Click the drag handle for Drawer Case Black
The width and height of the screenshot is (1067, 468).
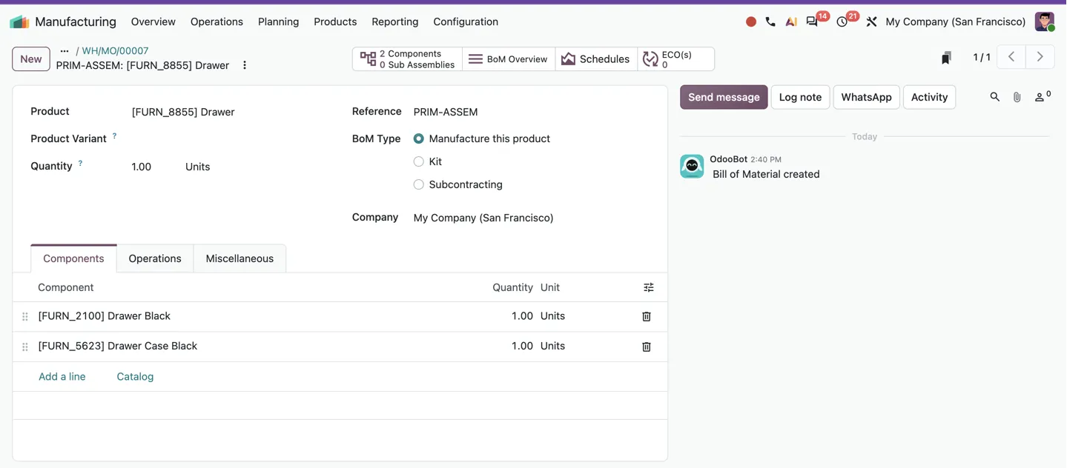pyautogui.click(x=25, y=347)
